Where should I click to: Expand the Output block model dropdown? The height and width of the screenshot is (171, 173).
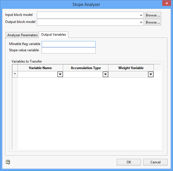tap(141, 22)
